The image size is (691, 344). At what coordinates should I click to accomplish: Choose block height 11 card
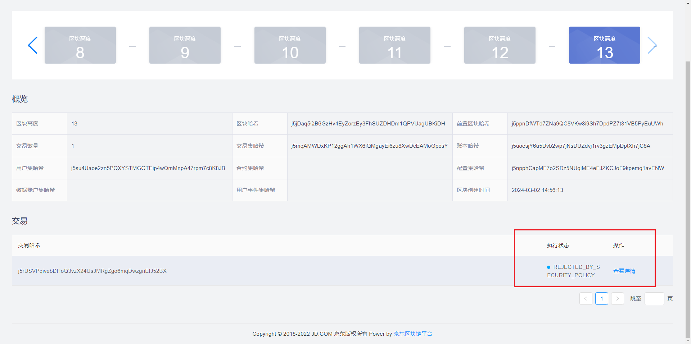(x=395, y=45)
